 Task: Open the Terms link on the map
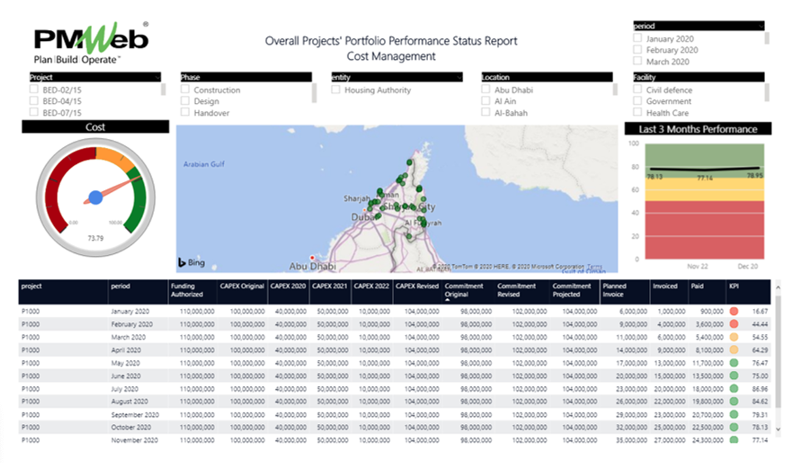coord(593,267)
